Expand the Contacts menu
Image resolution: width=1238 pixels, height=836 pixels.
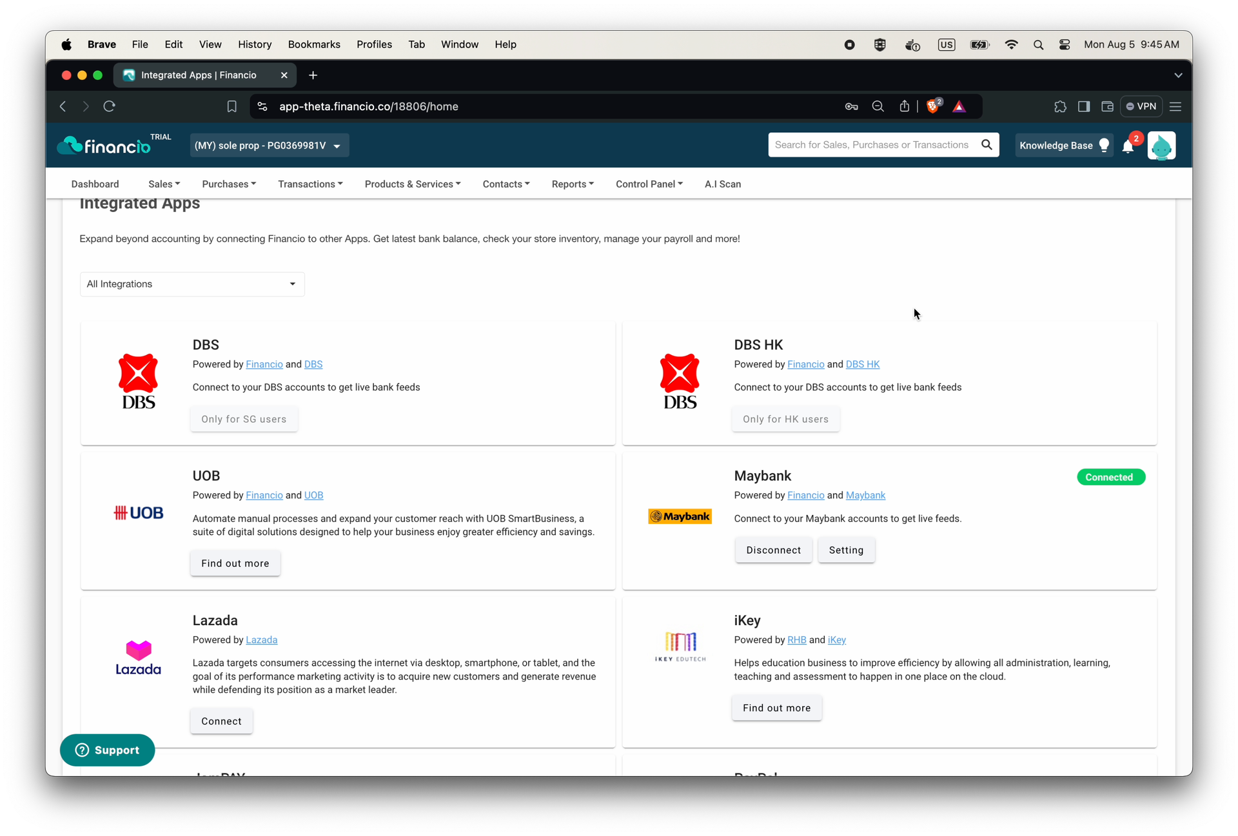tap(506, 184)
